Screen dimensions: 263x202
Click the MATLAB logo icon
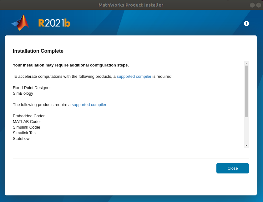pyautogui.click(x=20, y=23)
